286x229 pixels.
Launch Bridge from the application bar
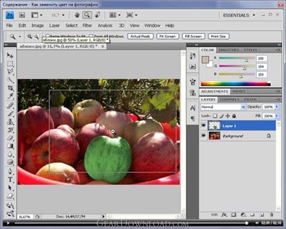coord(22,15)
